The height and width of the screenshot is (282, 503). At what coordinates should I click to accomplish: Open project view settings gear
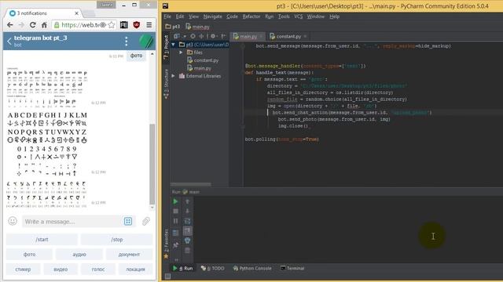(x=213, y=36)
